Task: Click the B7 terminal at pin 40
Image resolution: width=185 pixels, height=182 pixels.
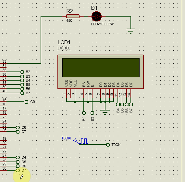Action: [x=22, y=93]
